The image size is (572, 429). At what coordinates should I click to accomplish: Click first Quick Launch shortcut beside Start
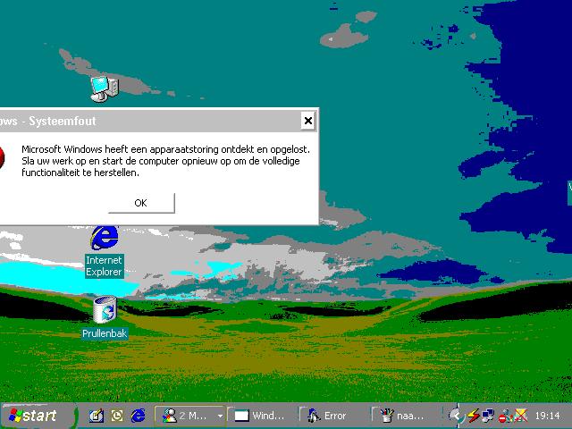pos(97,416)
